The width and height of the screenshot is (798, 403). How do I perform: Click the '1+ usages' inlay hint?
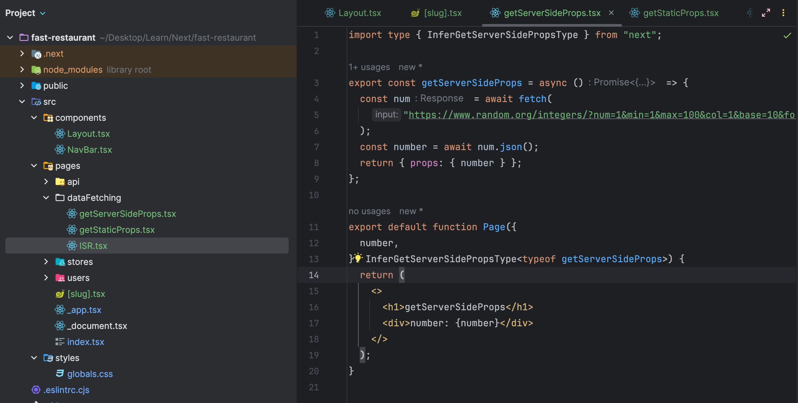(x=369, y=67)
